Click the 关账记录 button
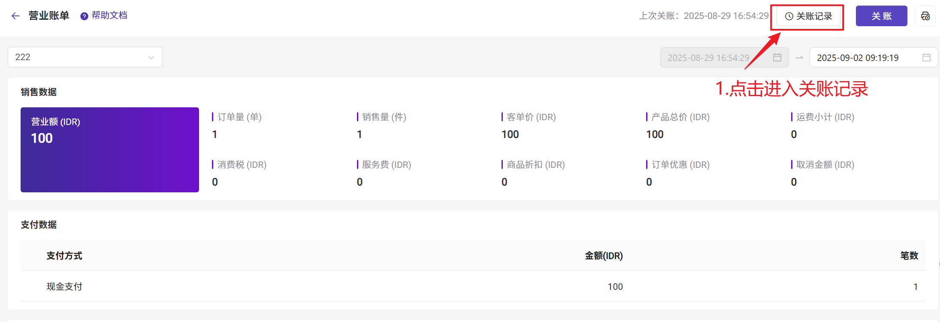This screenshot has width=940, height=322. coord(808,16)
